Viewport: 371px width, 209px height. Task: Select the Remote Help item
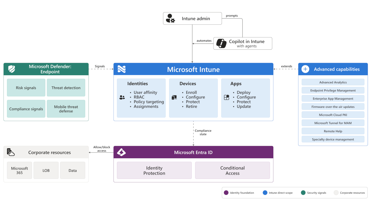point(333,131)
